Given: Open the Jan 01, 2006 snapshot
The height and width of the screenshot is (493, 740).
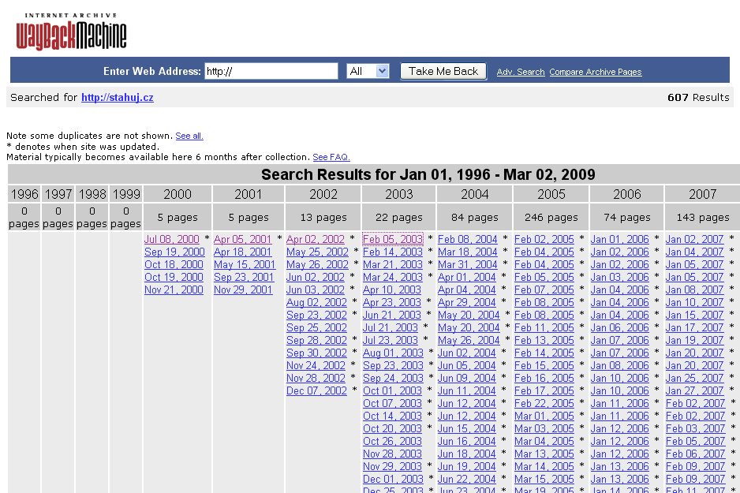Looking at the screenshot, I should tap(619, 239).
